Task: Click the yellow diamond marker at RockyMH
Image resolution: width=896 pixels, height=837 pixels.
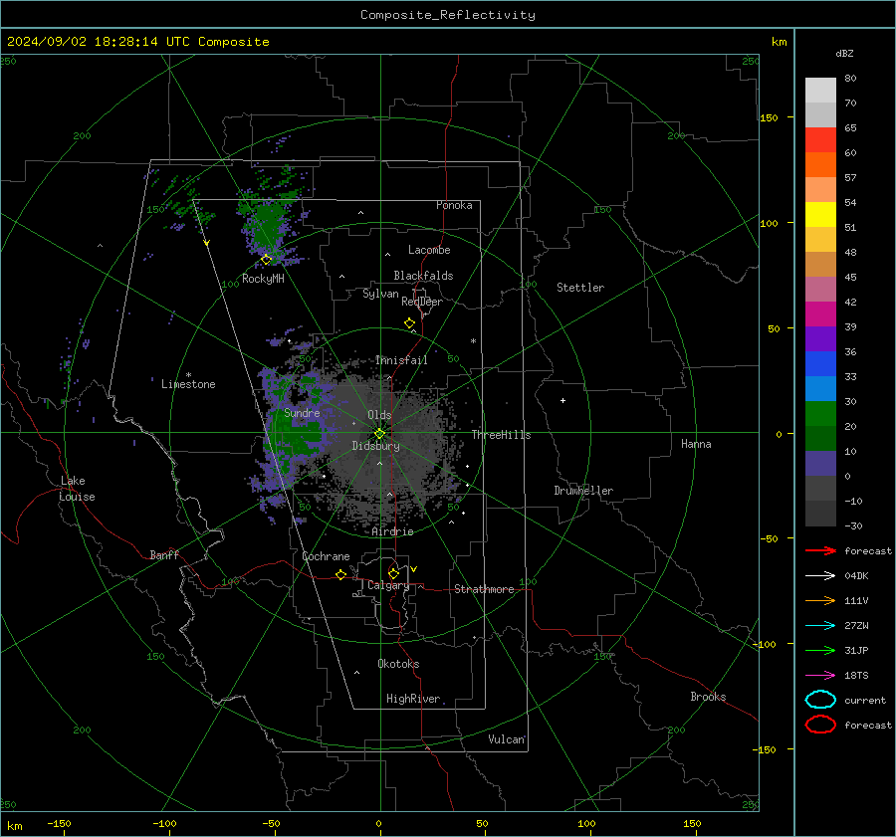Action: [x=266, y=260]
